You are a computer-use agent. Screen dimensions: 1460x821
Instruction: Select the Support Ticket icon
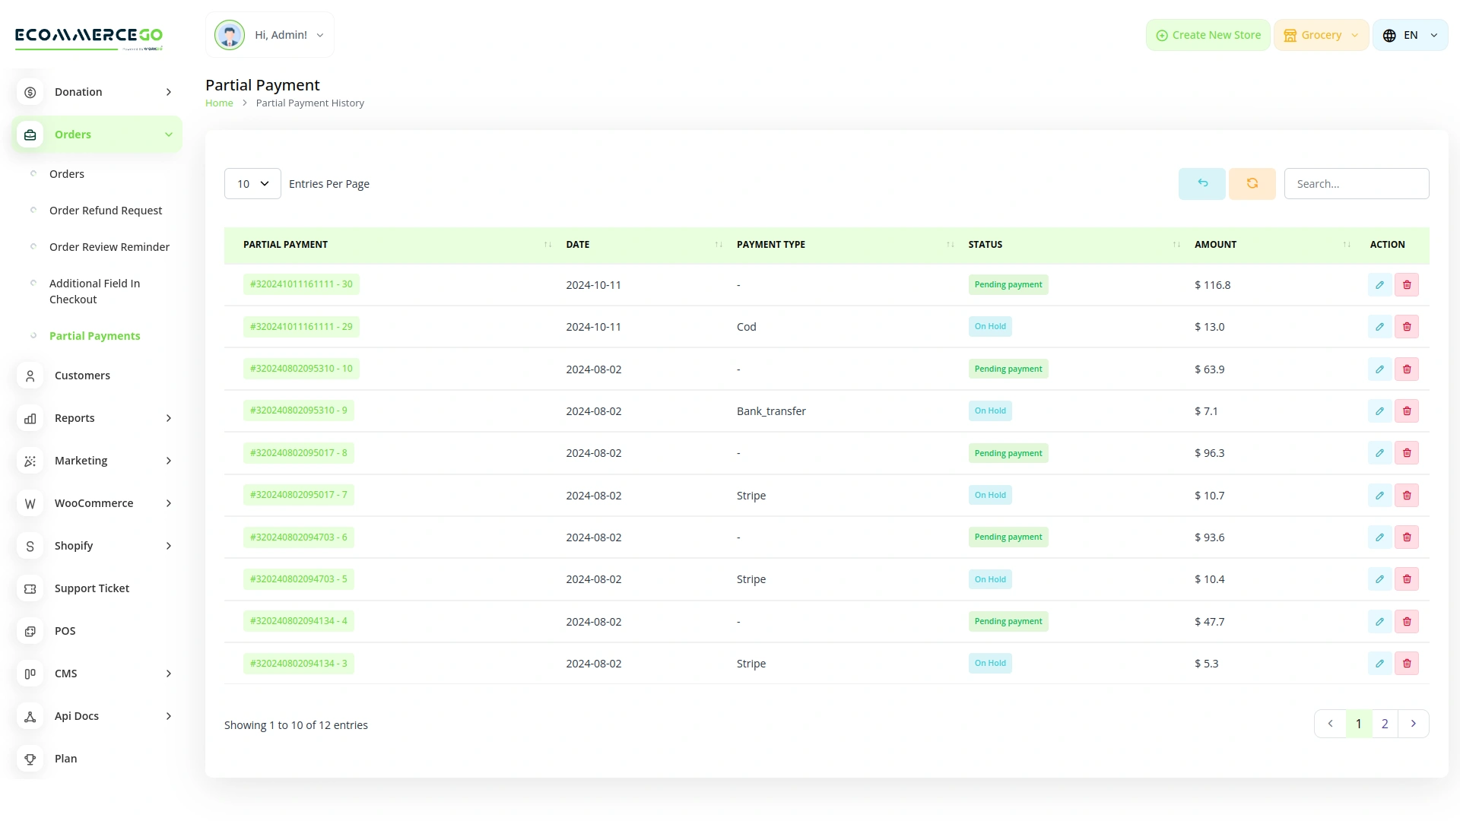(x=30, y=588)
